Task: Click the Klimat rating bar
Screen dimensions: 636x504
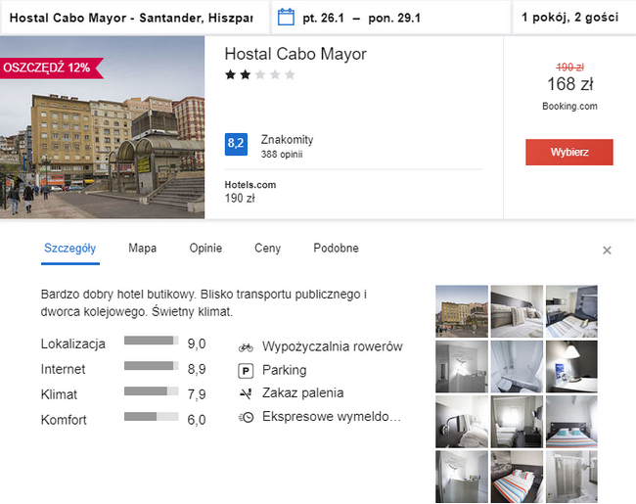Action: pyautogui.click(x=151, y=391)
